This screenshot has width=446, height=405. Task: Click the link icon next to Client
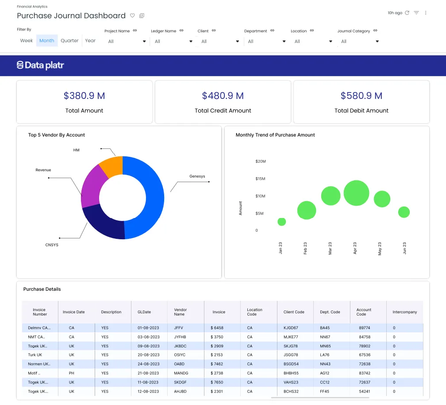pos(214,31)
